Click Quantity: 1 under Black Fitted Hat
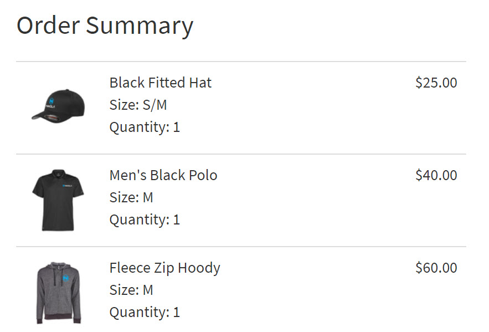The height and width of the screenshot is (332, 489). (x=145, y=127)
